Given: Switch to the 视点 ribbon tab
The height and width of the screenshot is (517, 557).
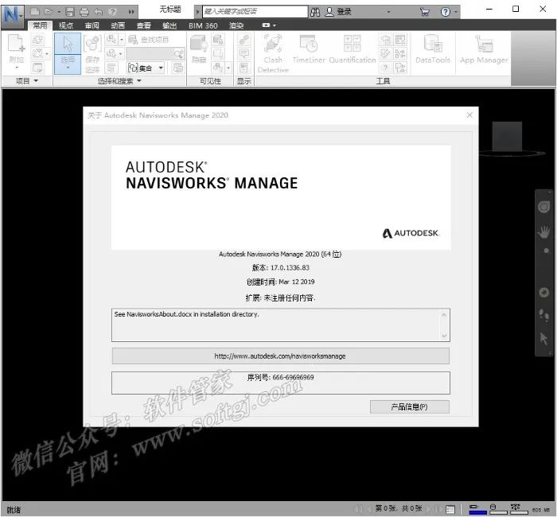Looking at the screenshot, I should [66, 25].
